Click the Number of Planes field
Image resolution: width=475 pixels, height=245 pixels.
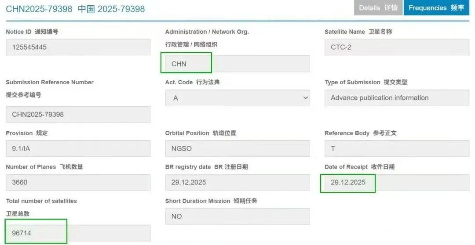78,182
